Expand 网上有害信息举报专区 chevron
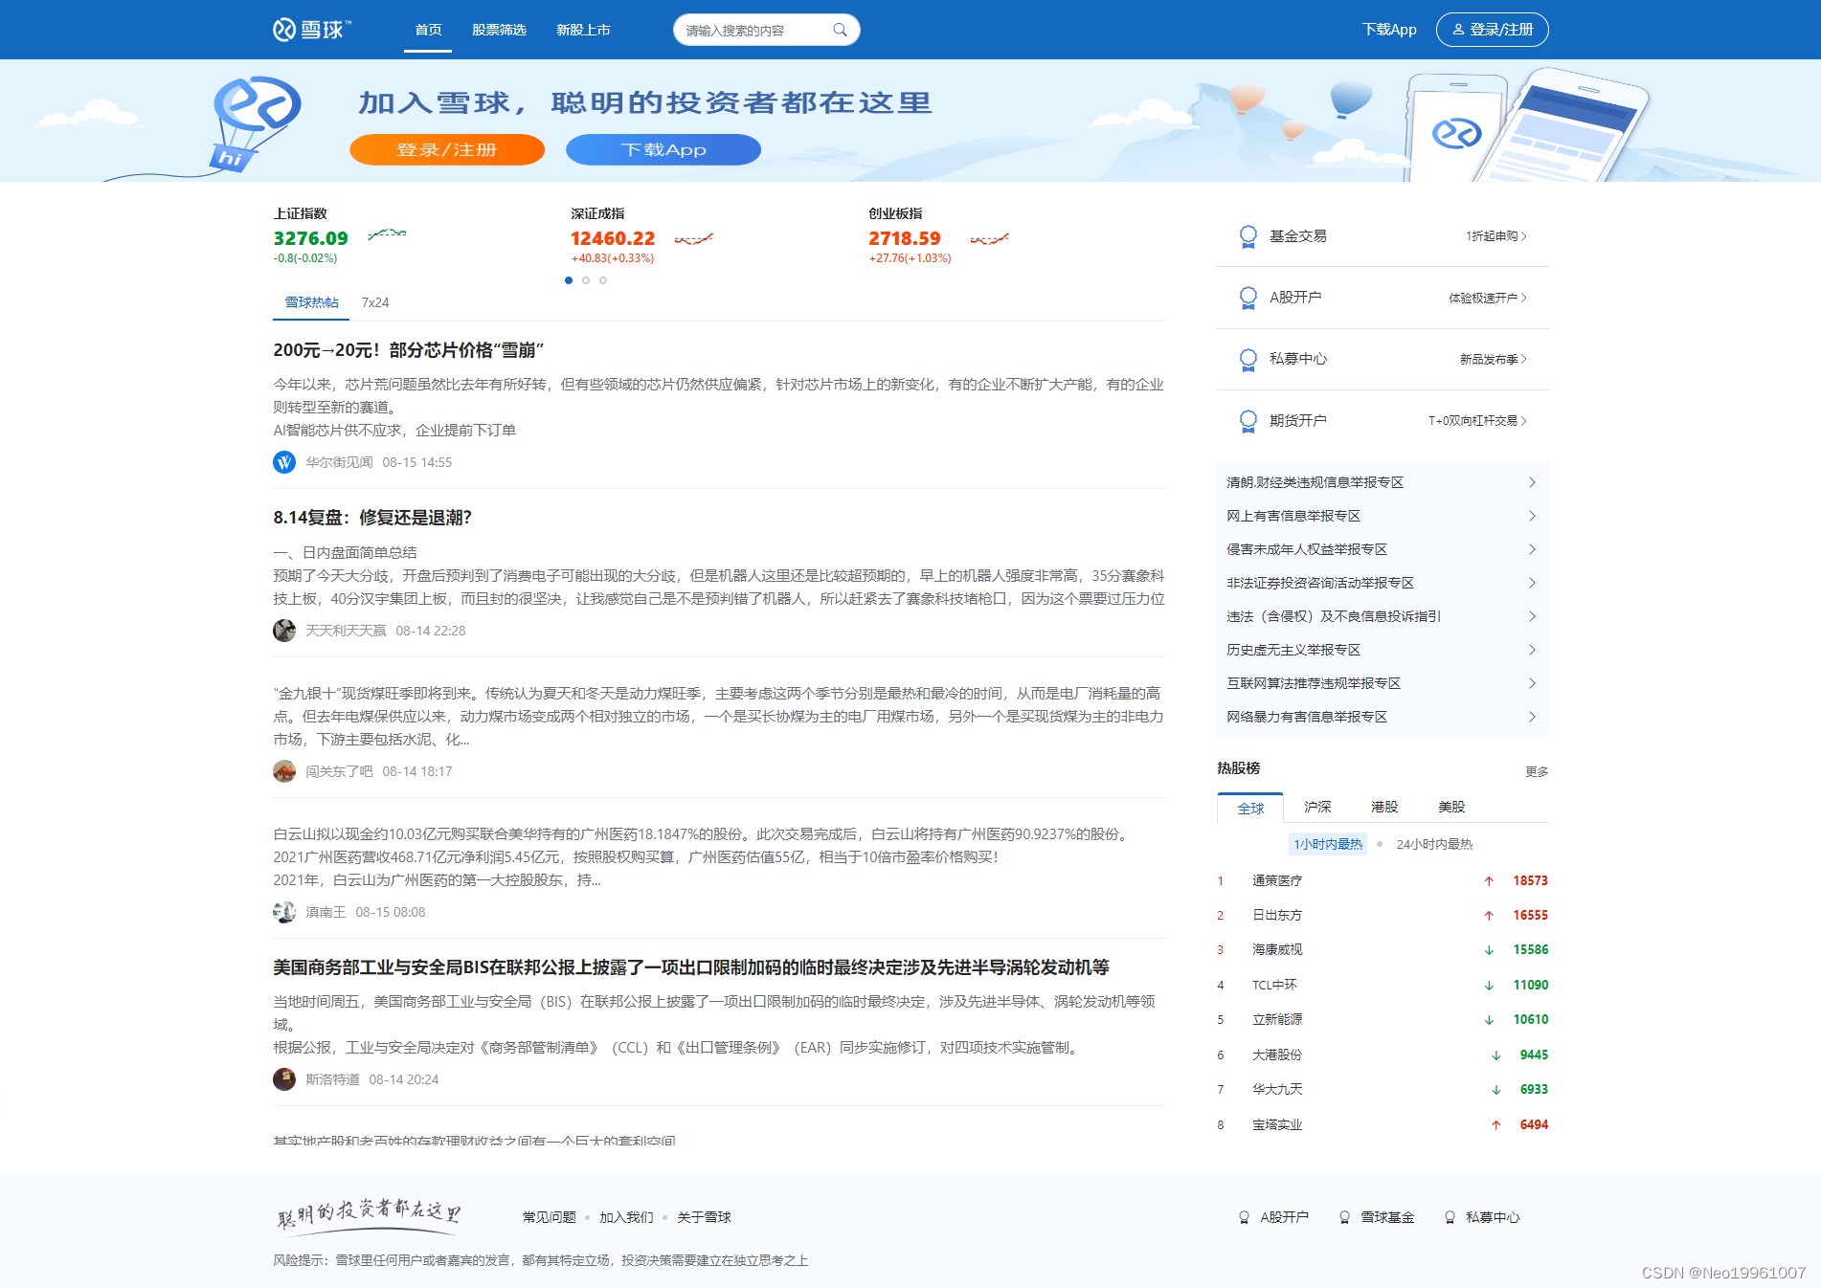 1532,516
